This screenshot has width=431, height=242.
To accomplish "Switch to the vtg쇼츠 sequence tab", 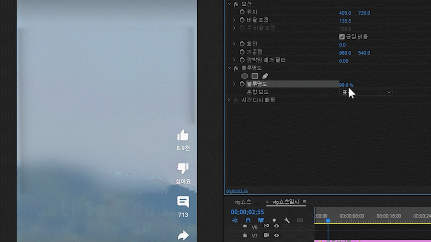I will pyautogui.click(x=242, y=202).
